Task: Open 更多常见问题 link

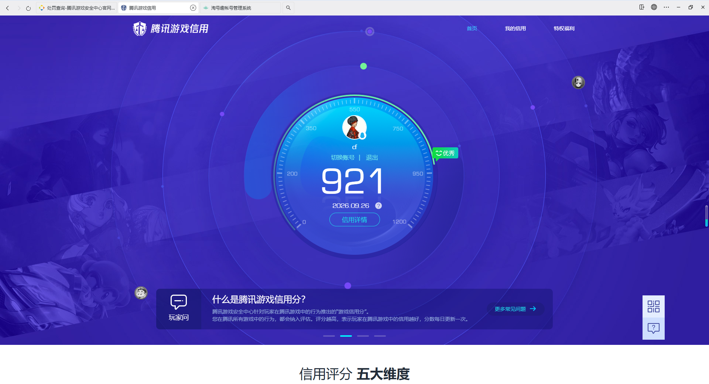Action: [x=515, y=309]
